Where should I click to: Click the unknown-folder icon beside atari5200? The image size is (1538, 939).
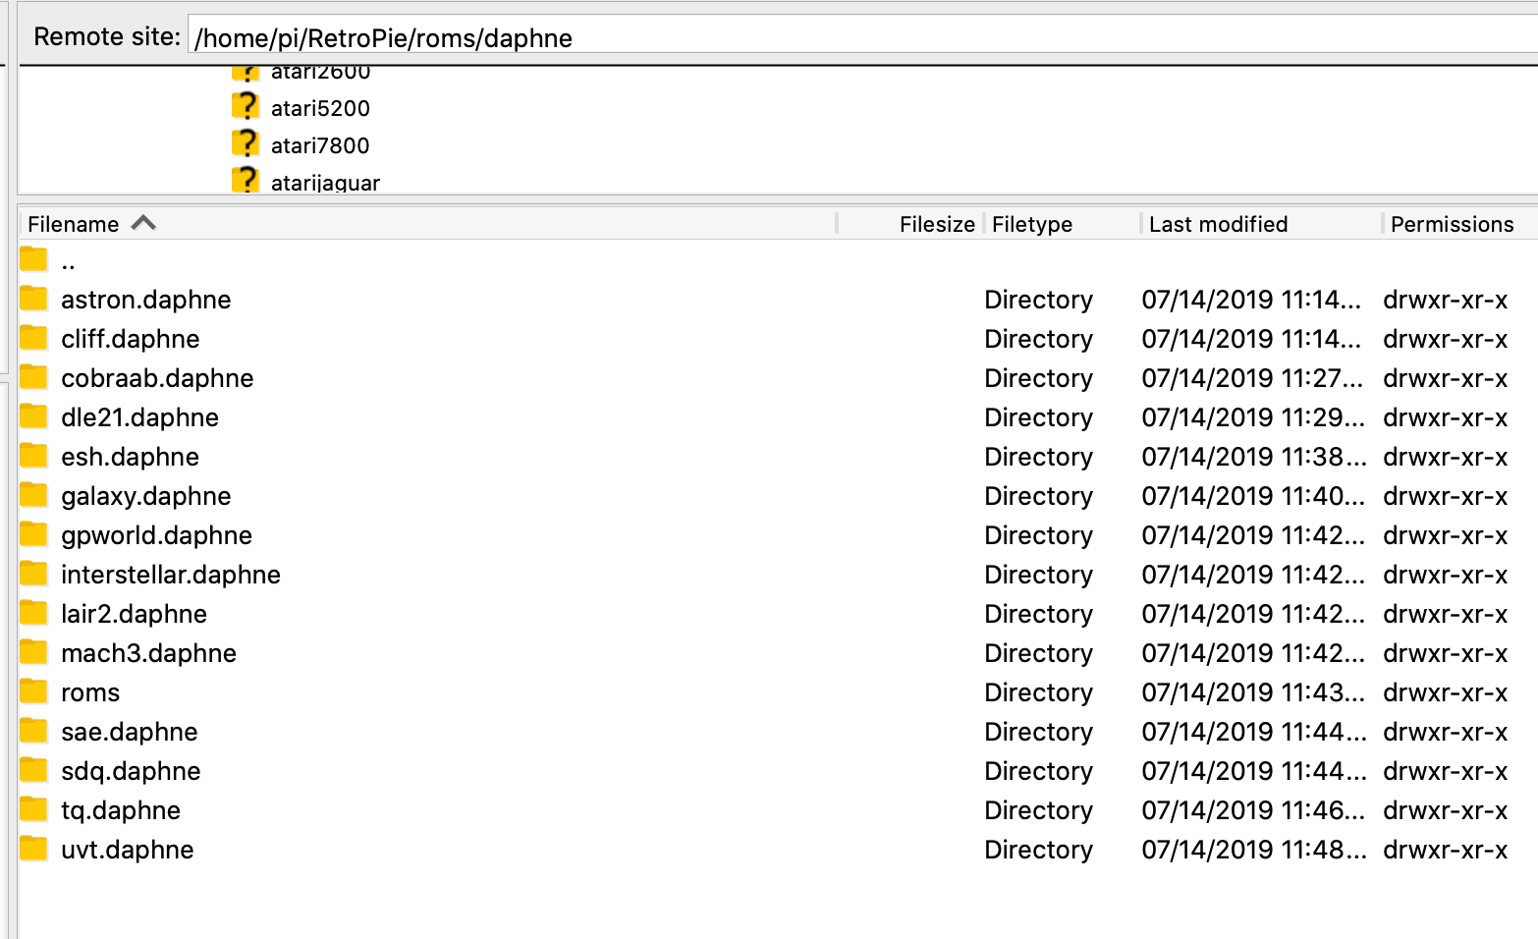(246, 107)
